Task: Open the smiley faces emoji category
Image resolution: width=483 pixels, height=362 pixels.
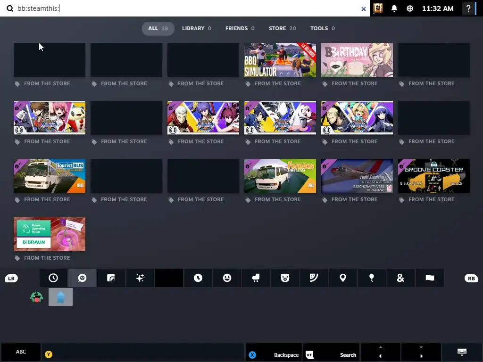Action: 227,278
